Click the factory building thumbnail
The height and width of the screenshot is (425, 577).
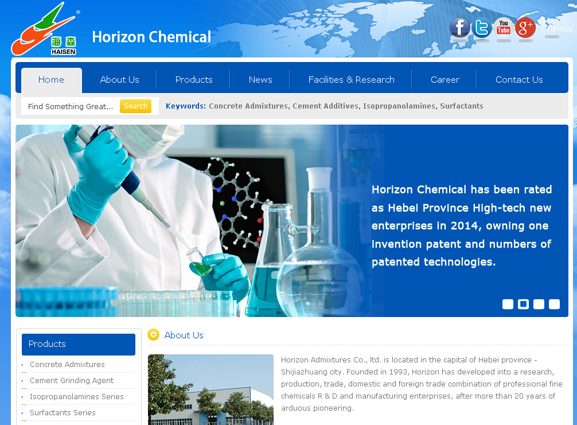[x=210, y=389]
